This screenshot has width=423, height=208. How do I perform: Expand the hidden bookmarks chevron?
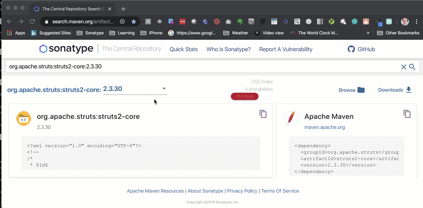pos(368,33)
